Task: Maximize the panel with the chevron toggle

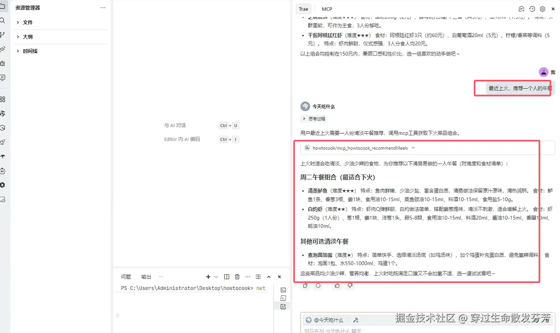Action: [268, 277]
